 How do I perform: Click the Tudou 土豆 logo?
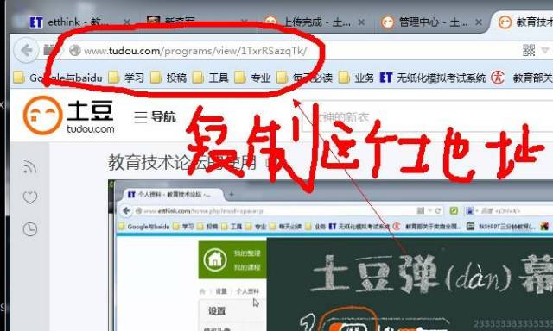click(69, 116)
